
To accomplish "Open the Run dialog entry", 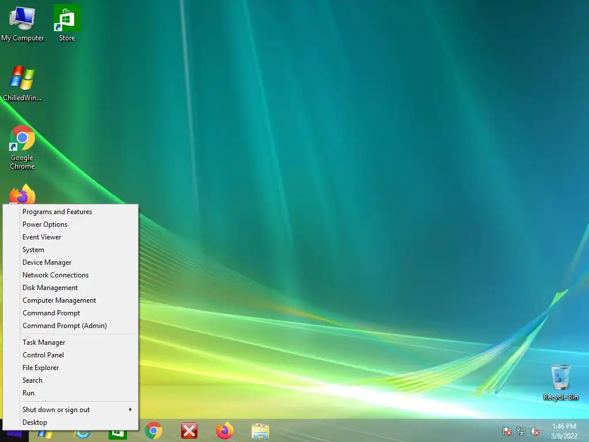I will pyautogui.click(x=71, y=393).
